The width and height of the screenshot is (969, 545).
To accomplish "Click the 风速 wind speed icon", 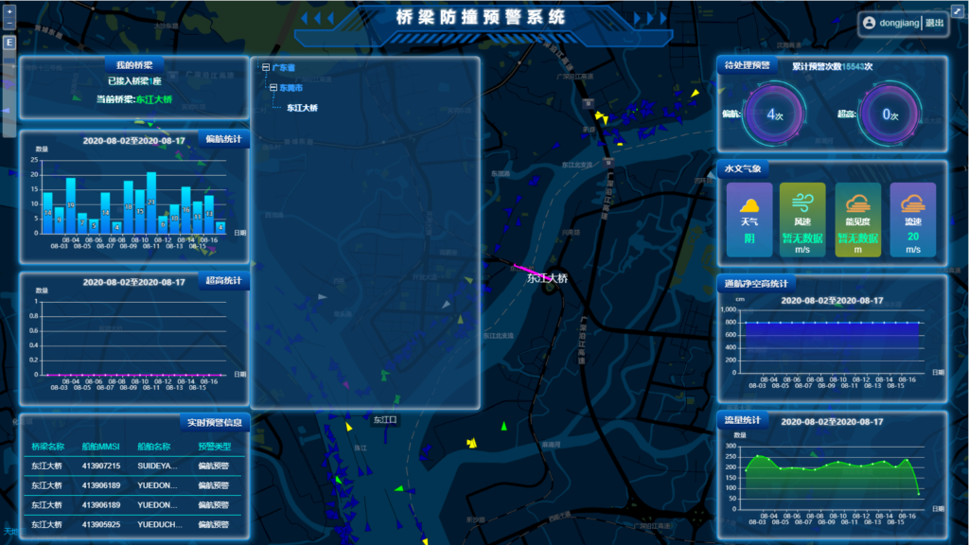I will pyautogui.click(x=802, y=202).
